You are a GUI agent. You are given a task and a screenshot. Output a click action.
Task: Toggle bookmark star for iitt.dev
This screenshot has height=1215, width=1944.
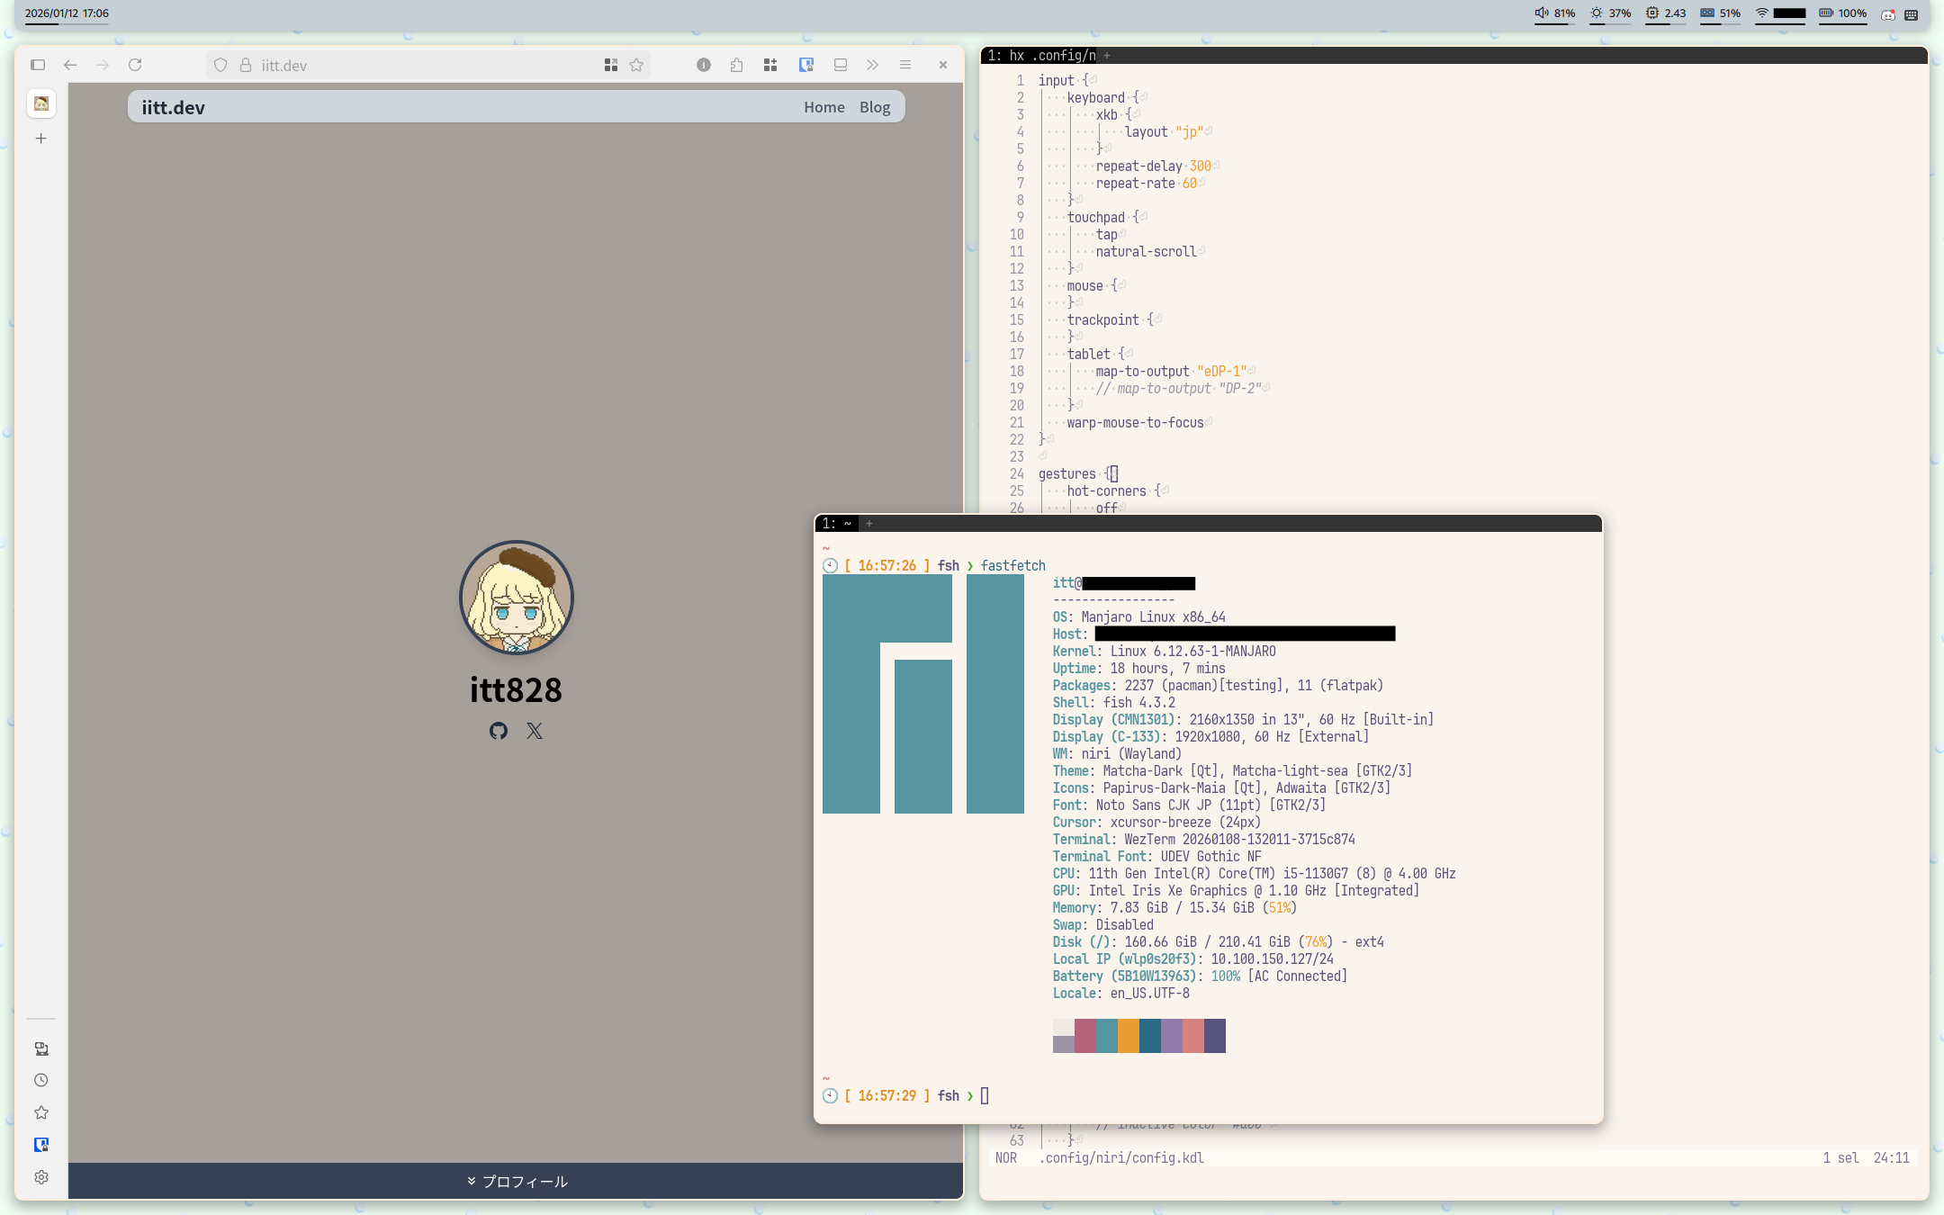click(634, 65)
